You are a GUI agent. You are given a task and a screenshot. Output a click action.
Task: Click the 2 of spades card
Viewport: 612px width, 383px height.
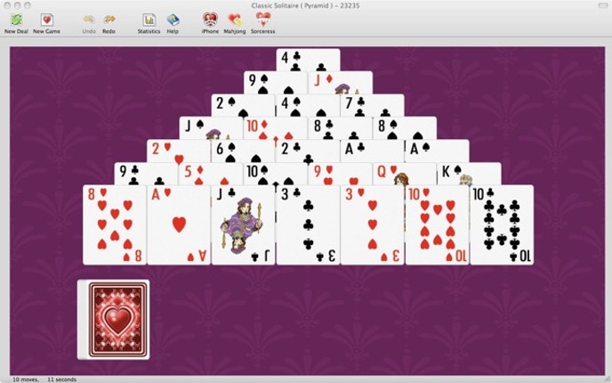243,105
